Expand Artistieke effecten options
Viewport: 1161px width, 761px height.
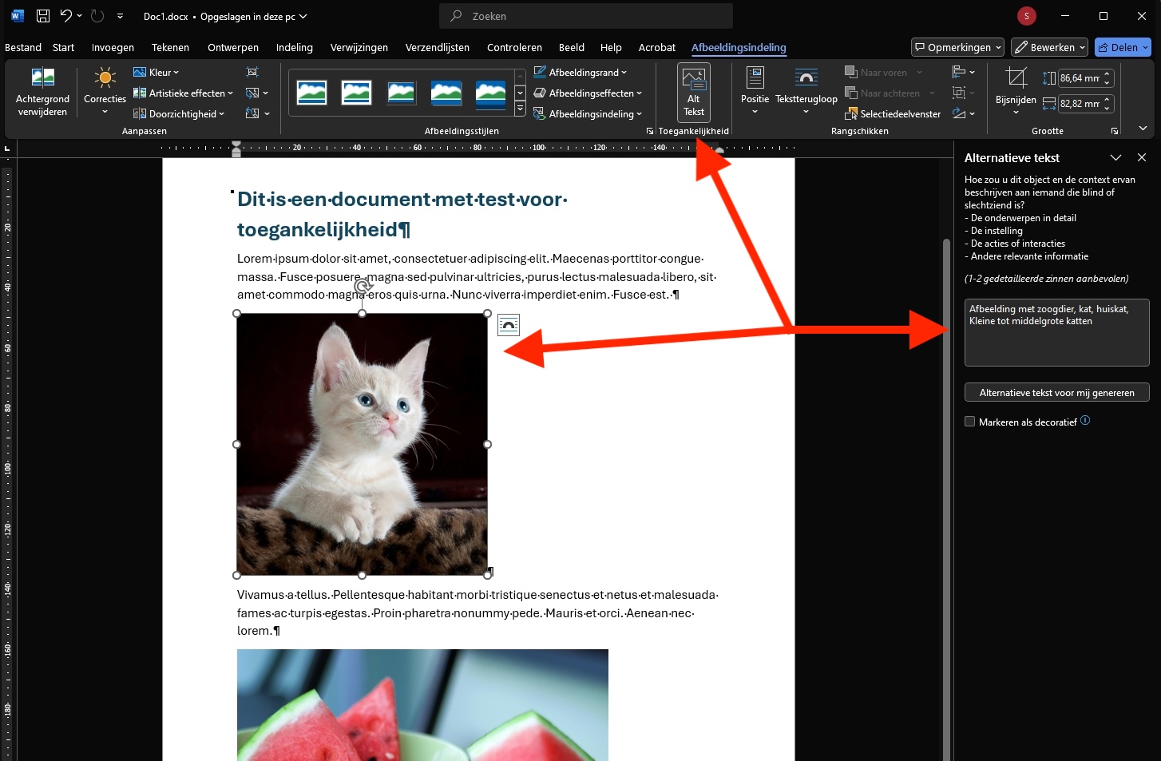tap(183, 93)
